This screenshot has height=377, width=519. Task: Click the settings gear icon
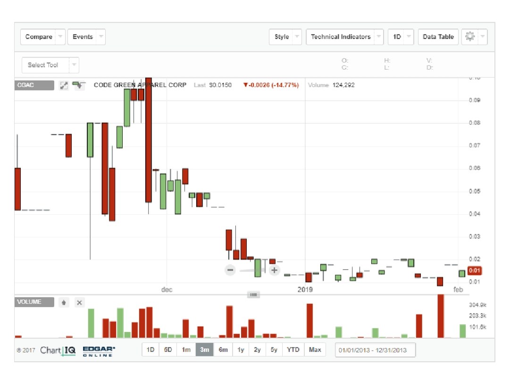pyautogui.click(x=470, y=36)
